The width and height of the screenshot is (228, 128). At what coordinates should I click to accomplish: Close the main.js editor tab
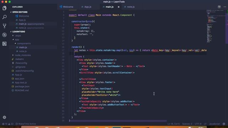119,7
